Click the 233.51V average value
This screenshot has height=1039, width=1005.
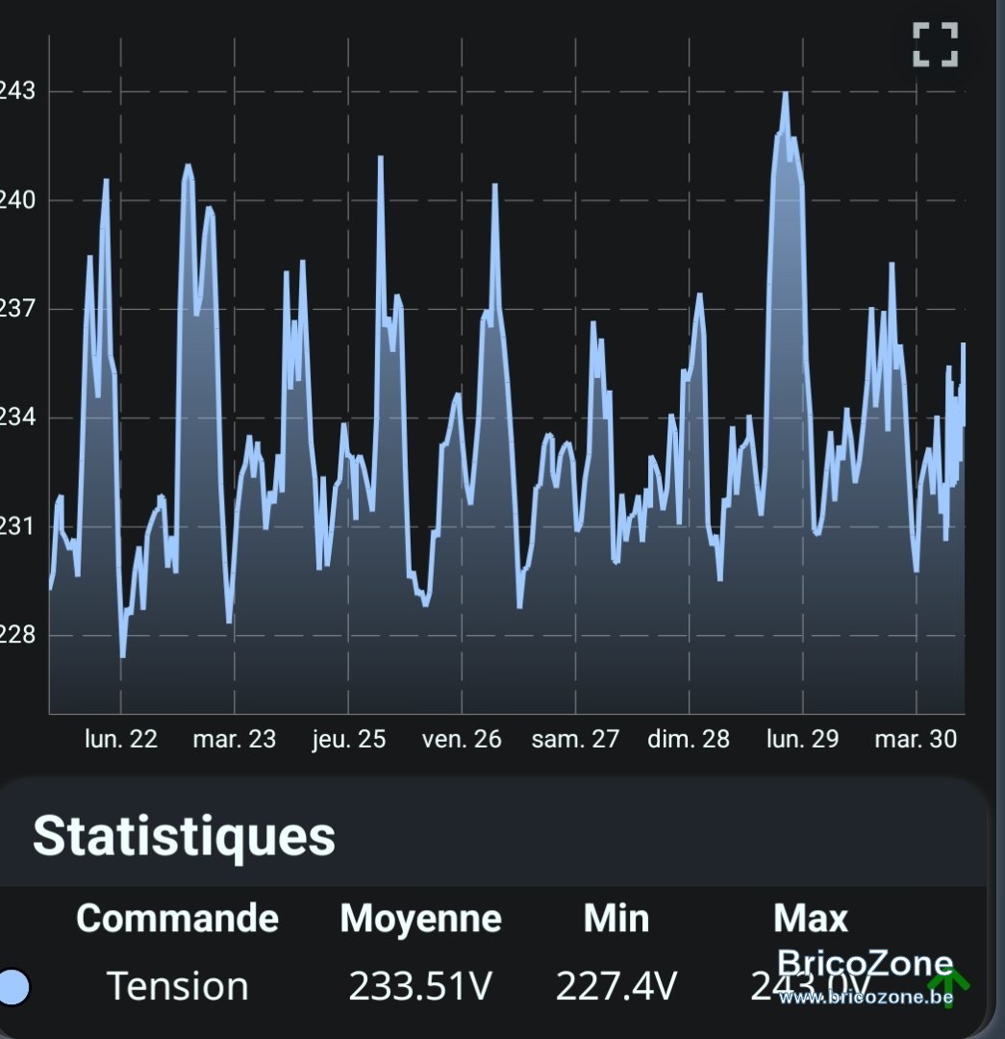click(420, 986)
